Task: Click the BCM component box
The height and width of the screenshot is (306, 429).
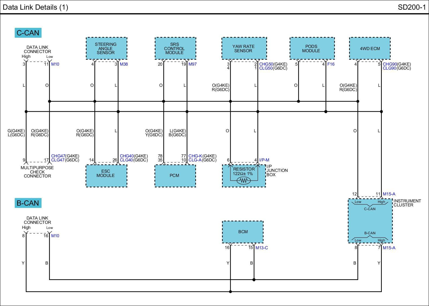Action: click(243, 232)
